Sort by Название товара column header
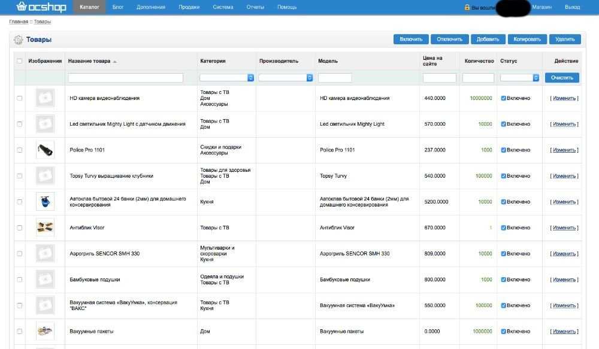This screenshot has height=349, width=599. coord(89,61)
